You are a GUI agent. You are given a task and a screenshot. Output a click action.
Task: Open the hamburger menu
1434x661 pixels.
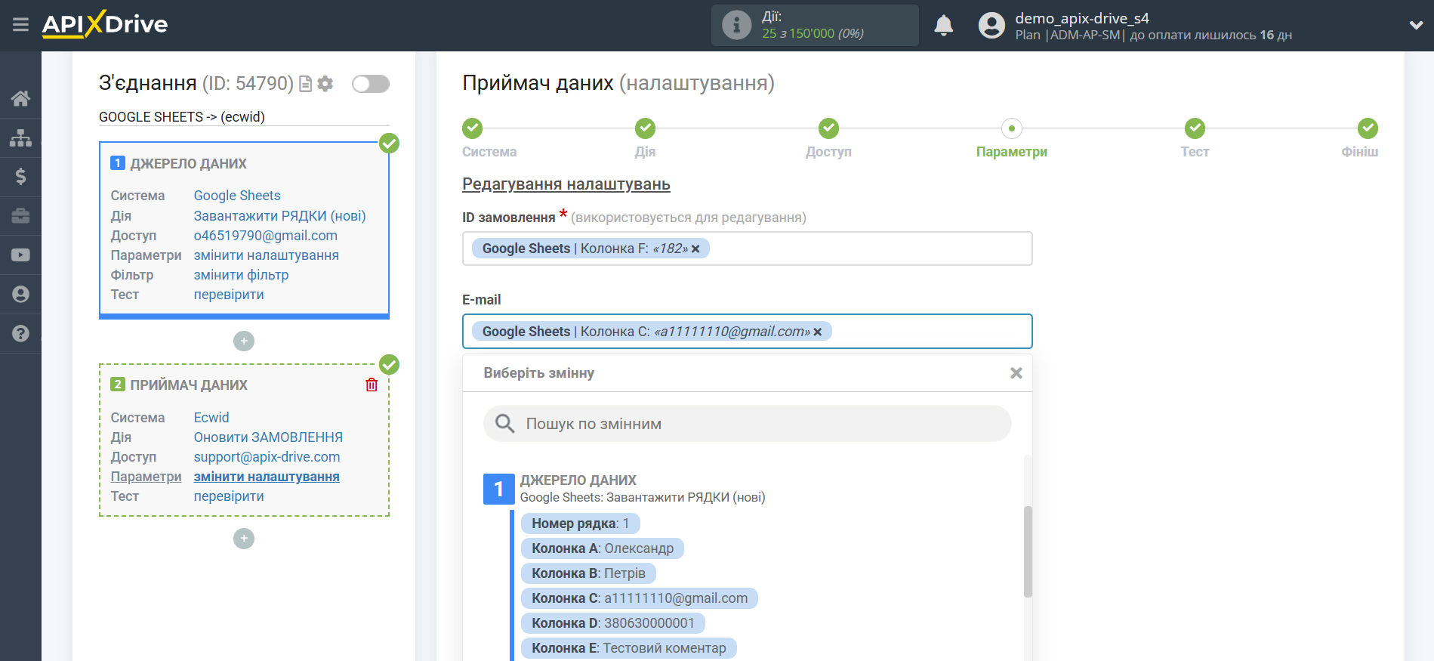tap(20, 25)
